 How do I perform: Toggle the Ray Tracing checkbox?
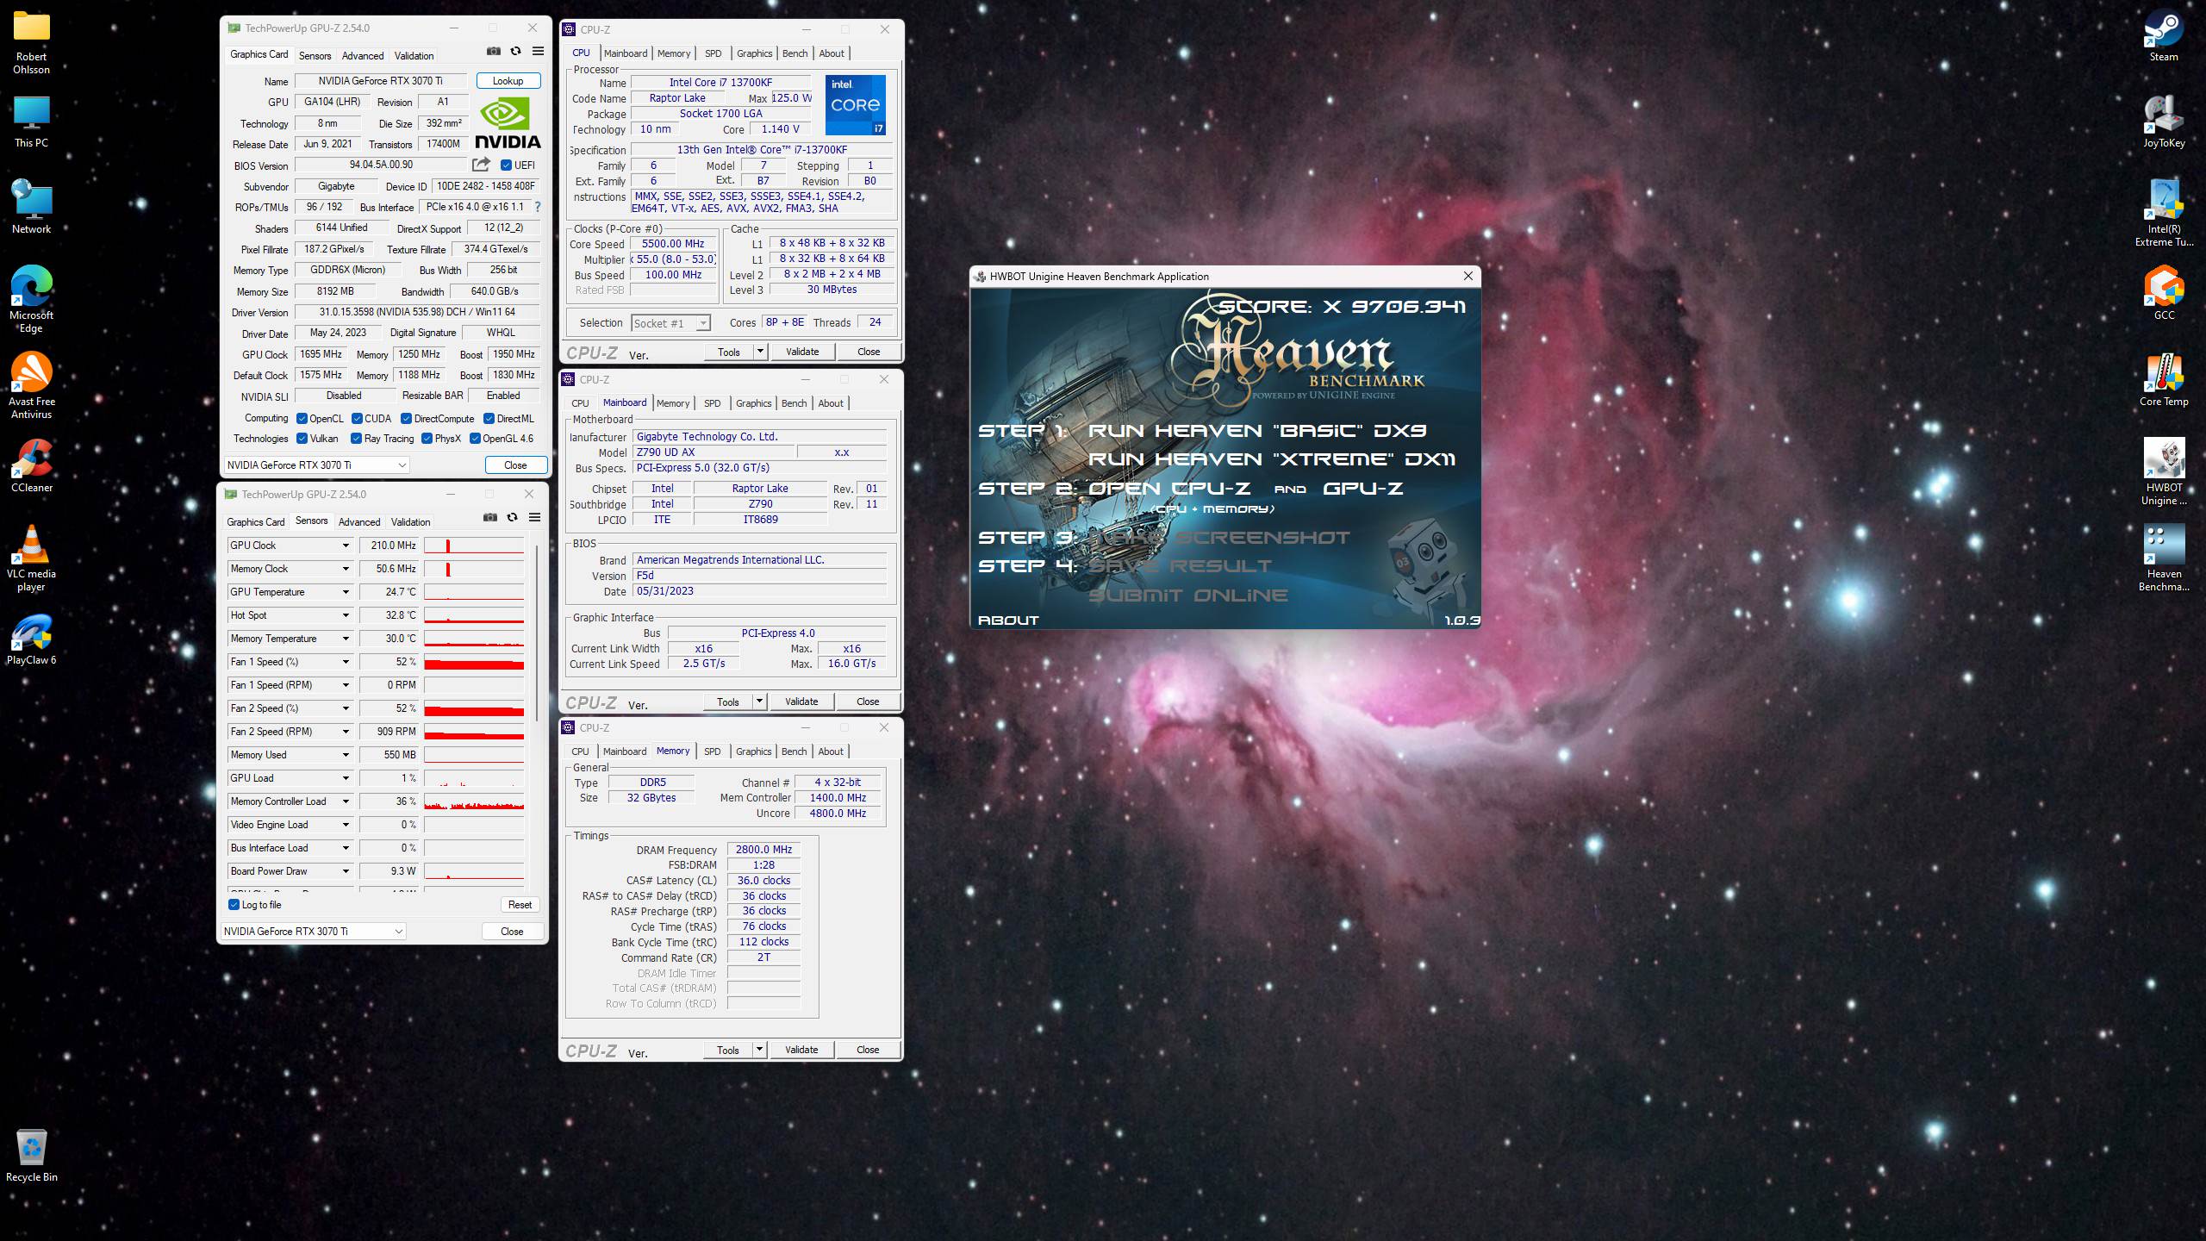click(x=356, y=439)
